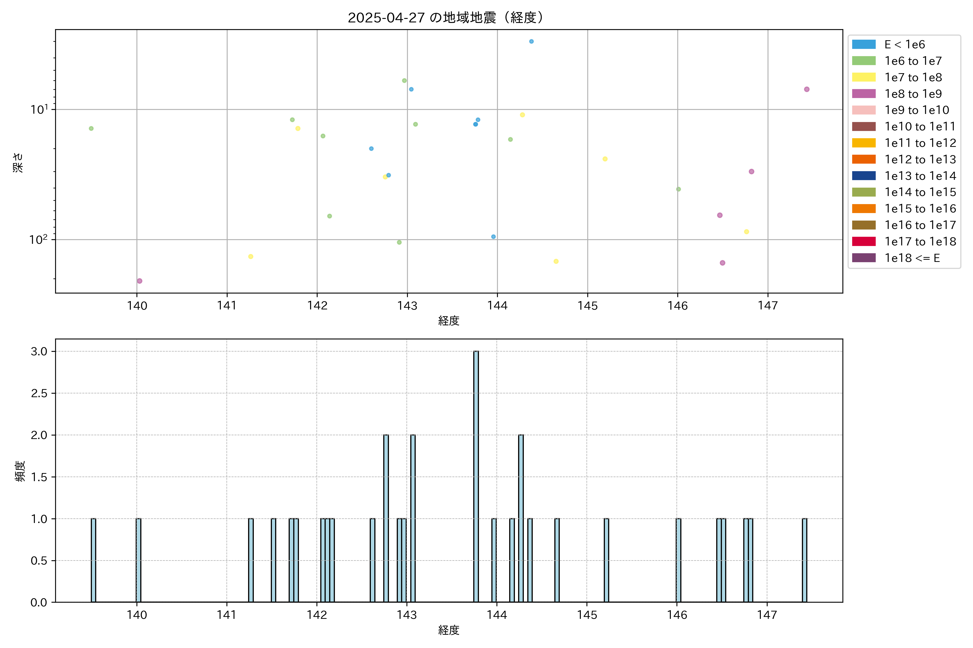
Task: Click the pink '1e9 to 1e10' legend swatch
Action: click(x=863, y=110)
